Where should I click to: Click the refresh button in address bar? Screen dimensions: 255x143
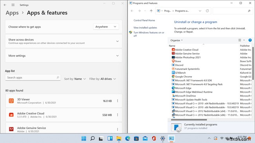[x=207, y=11]
